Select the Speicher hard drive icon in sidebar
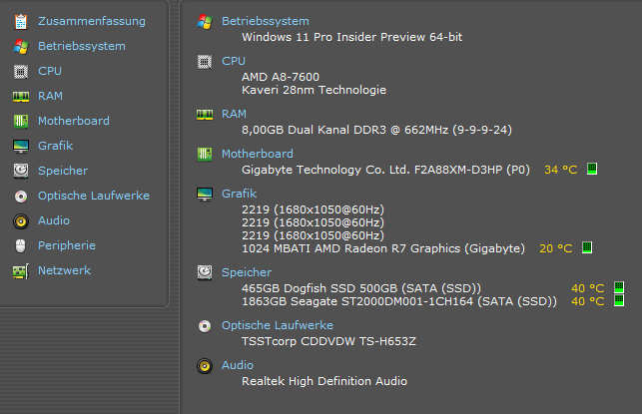This screenshot has width=642, height=414. point(20,171)
